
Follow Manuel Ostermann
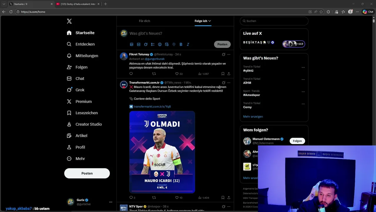(297, 141)
